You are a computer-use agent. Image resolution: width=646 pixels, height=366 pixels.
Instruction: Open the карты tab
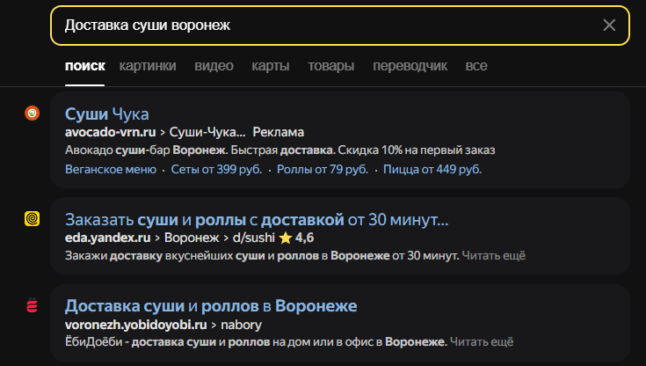pyautogui.click(x=271, y=66)
